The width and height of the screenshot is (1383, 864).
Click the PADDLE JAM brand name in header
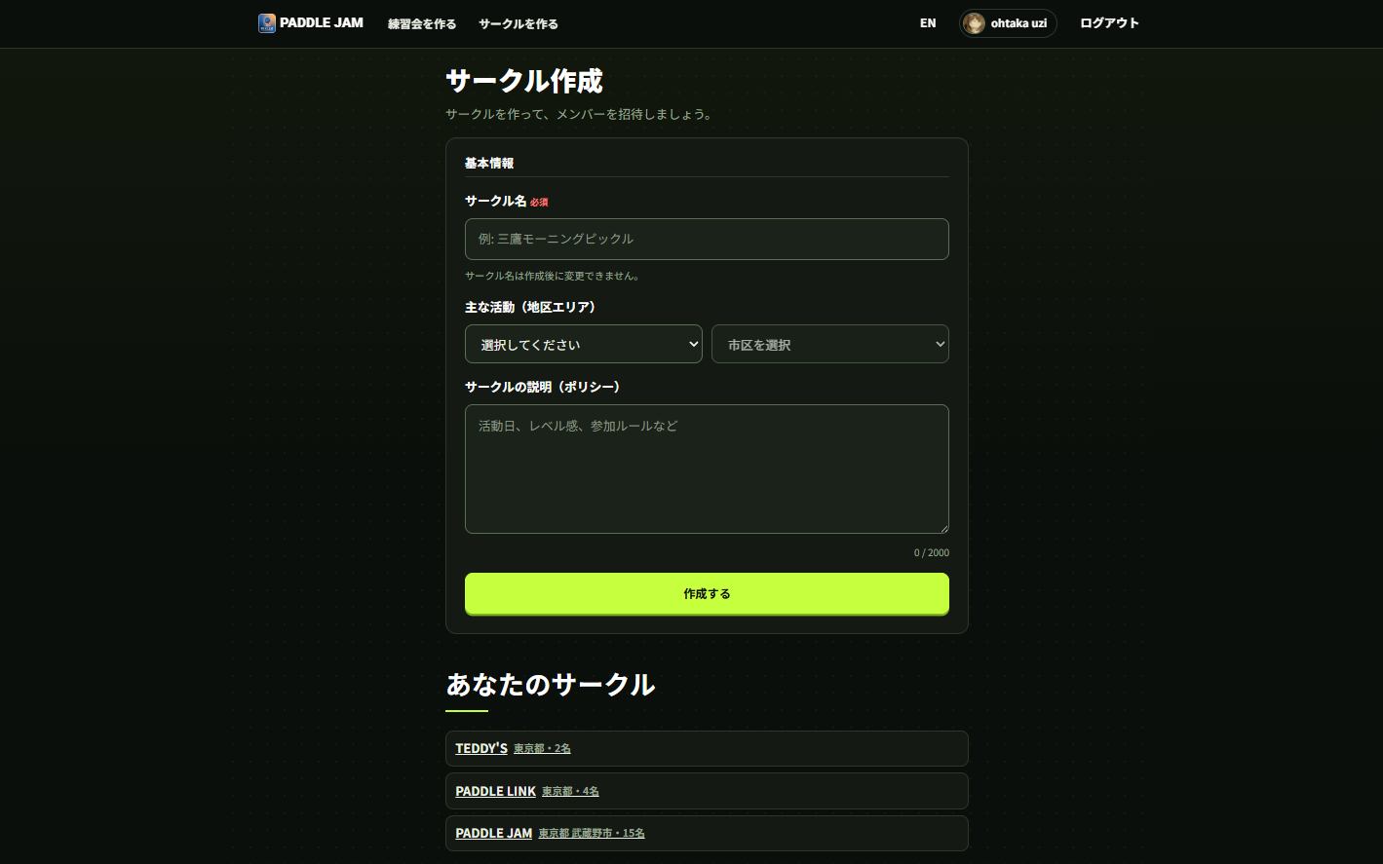[322, 22]
